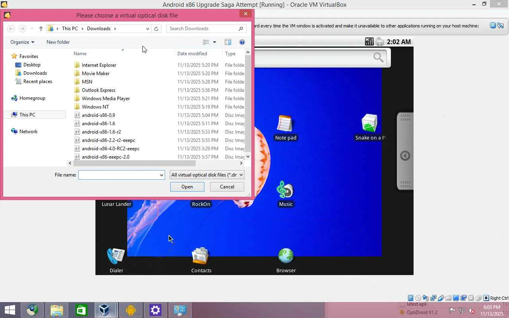
Task: Click the Windows Start button
Action: (10, 310)
